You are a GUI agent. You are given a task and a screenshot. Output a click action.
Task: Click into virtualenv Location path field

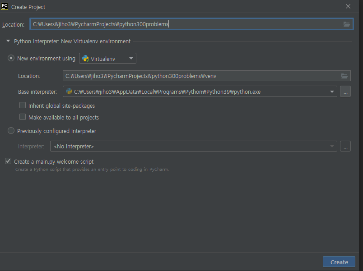tap(206, 76)
